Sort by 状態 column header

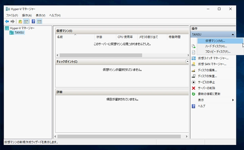pyautogui.click(x=105, y=37)
